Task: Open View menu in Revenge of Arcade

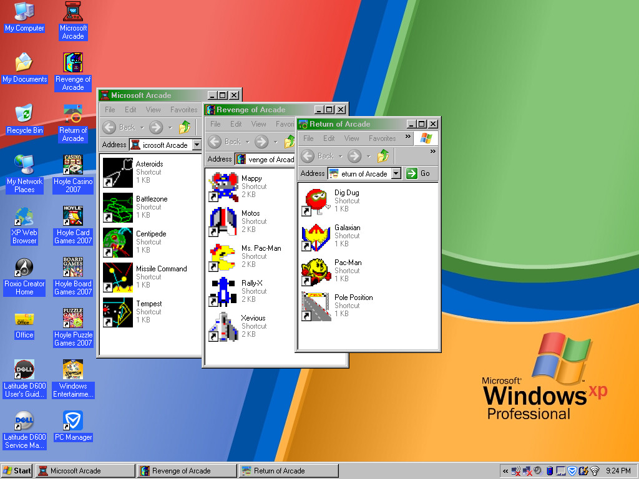Action: (x=258, y=124)
